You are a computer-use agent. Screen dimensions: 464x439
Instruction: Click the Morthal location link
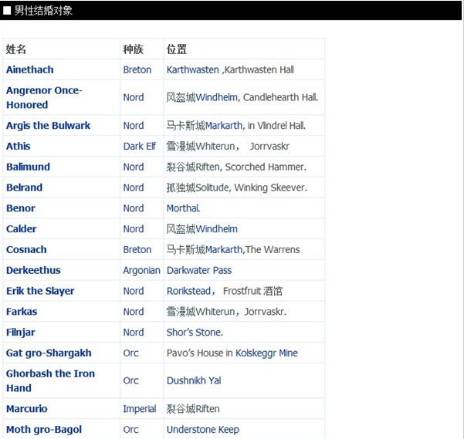[184, 208]
